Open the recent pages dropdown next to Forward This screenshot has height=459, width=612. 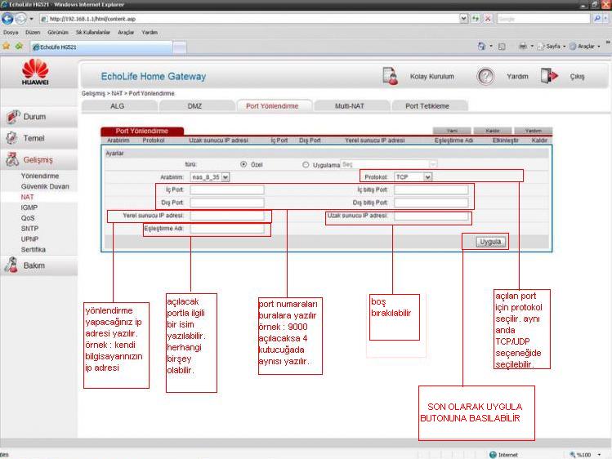coord(31,19)
